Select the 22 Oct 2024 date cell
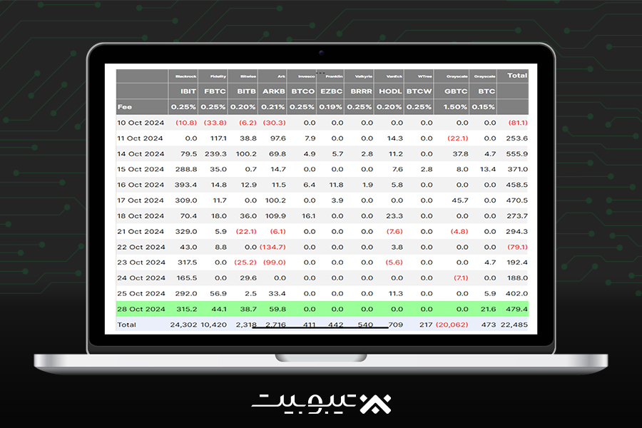 coord(141,247)
